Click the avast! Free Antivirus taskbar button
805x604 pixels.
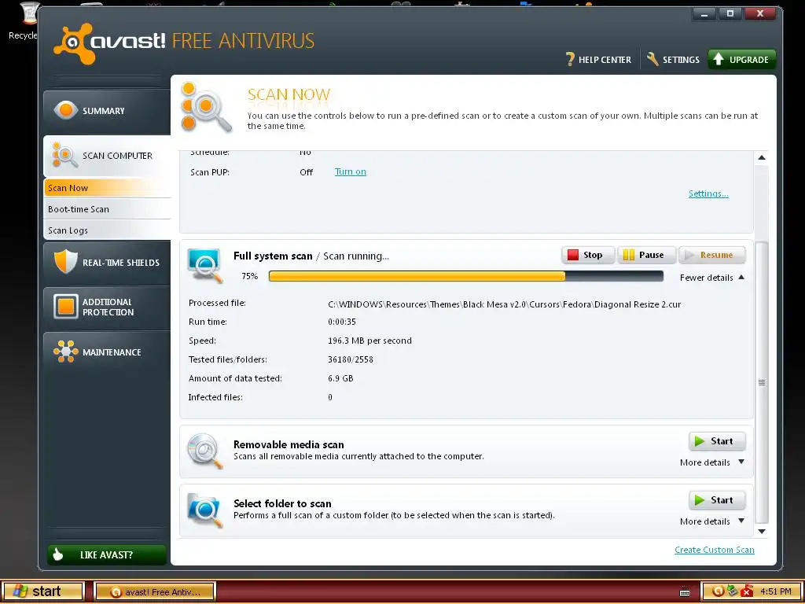tap(155, 591)
